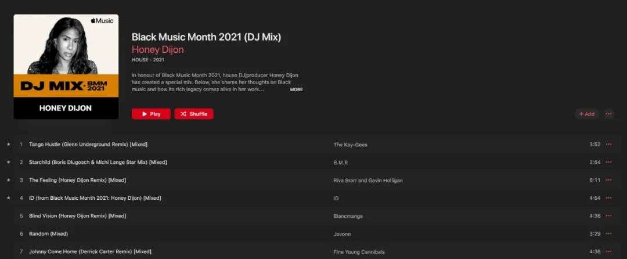Open album more options ellipsis beside Add
This screenshot has height=259, width=627.
608,114
